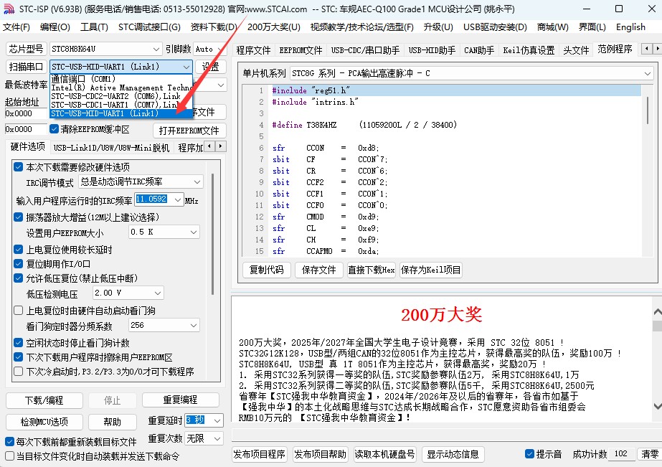Switch to CAN助手 tab
The width and height of the screenshot is (662, 467).
pyautogui.click(x=479, y=50)
